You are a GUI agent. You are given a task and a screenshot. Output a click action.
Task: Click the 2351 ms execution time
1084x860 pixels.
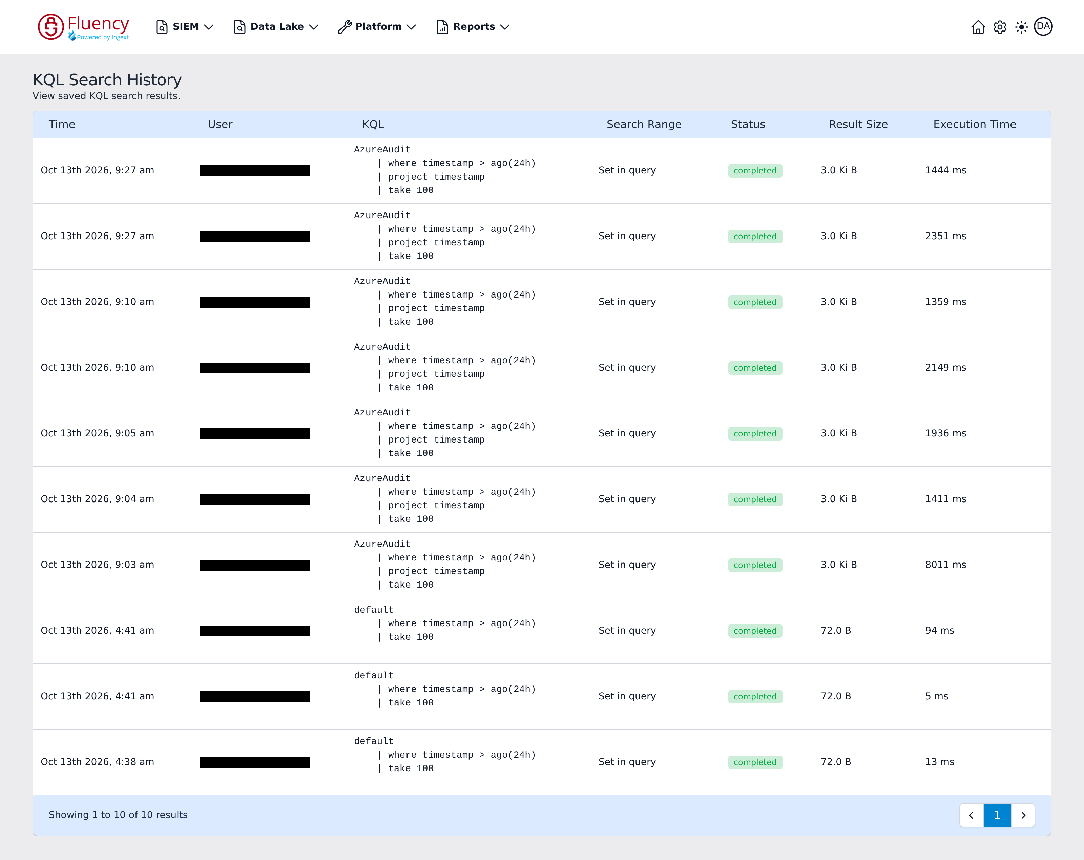point(946,237)
